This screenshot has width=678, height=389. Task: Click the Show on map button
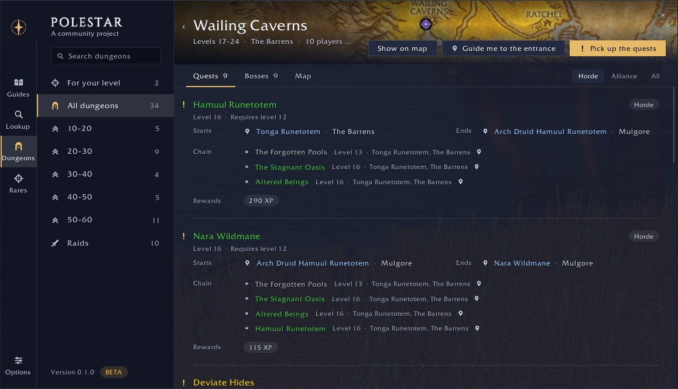tap(402, 49)
